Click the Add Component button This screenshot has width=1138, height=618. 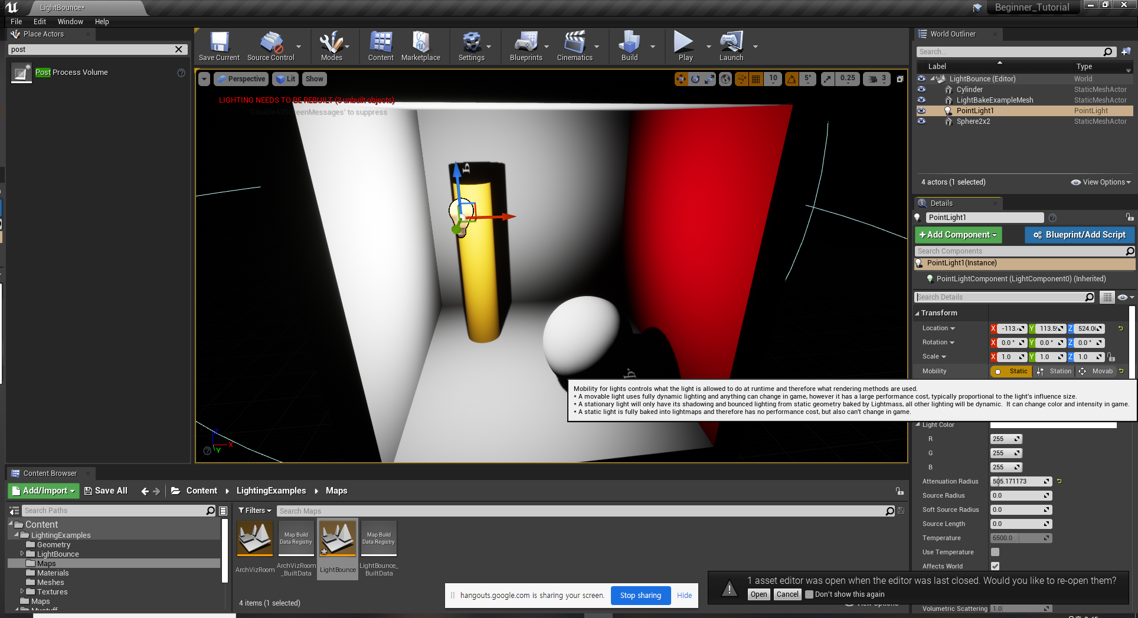tap(958, 235)
